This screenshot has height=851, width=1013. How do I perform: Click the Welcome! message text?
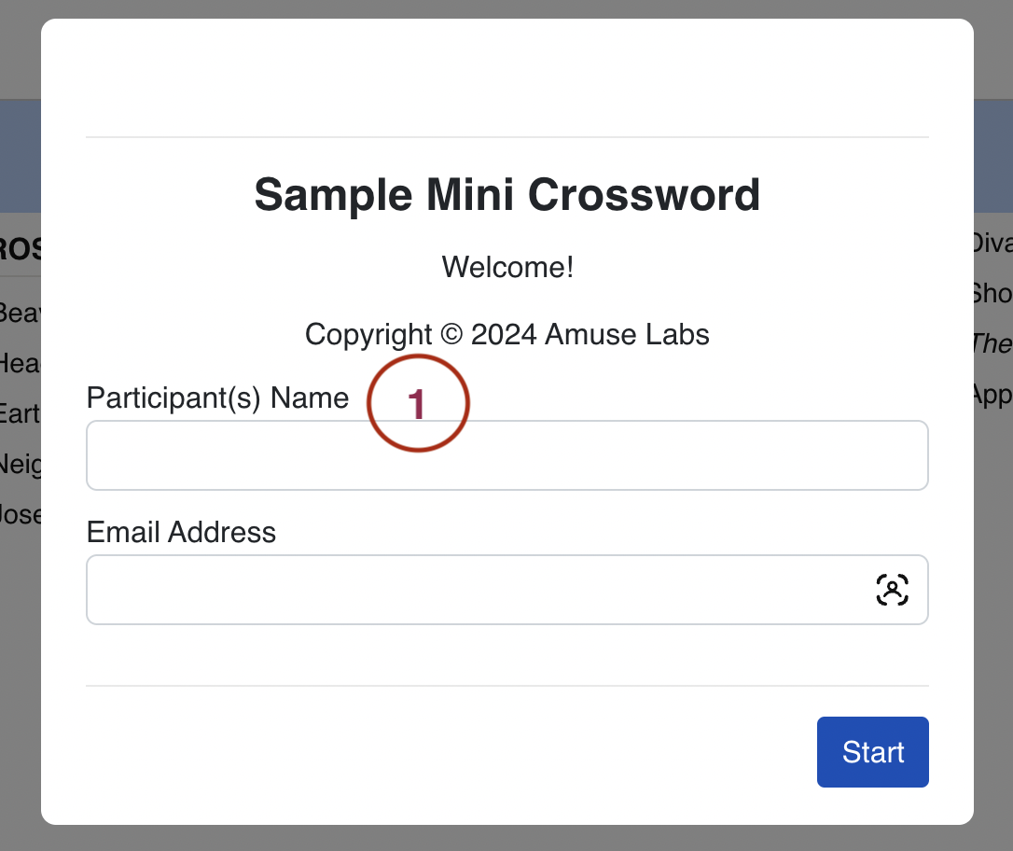point(507,268)
